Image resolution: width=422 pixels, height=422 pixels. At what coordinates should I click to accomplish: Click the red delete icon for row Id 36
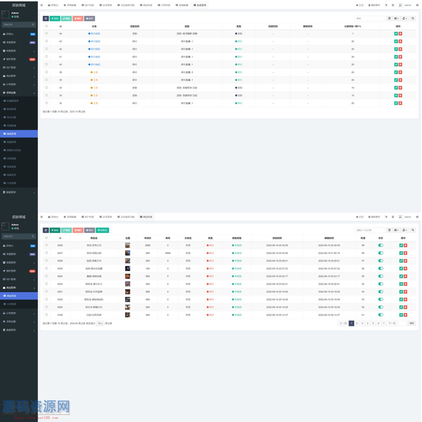400,72
